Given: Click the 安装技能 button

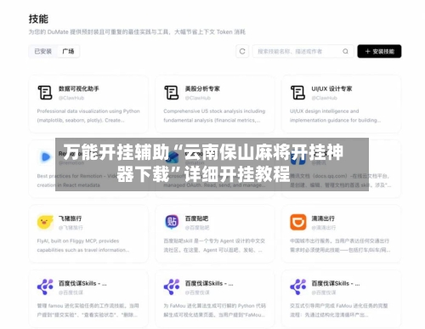Looking at the screenshot, I should [x=379, y=51].
